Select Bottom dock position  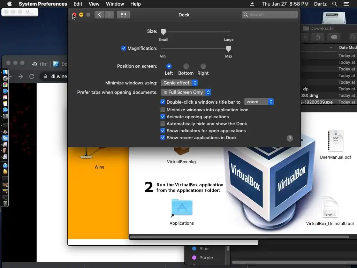coord(186,66)
